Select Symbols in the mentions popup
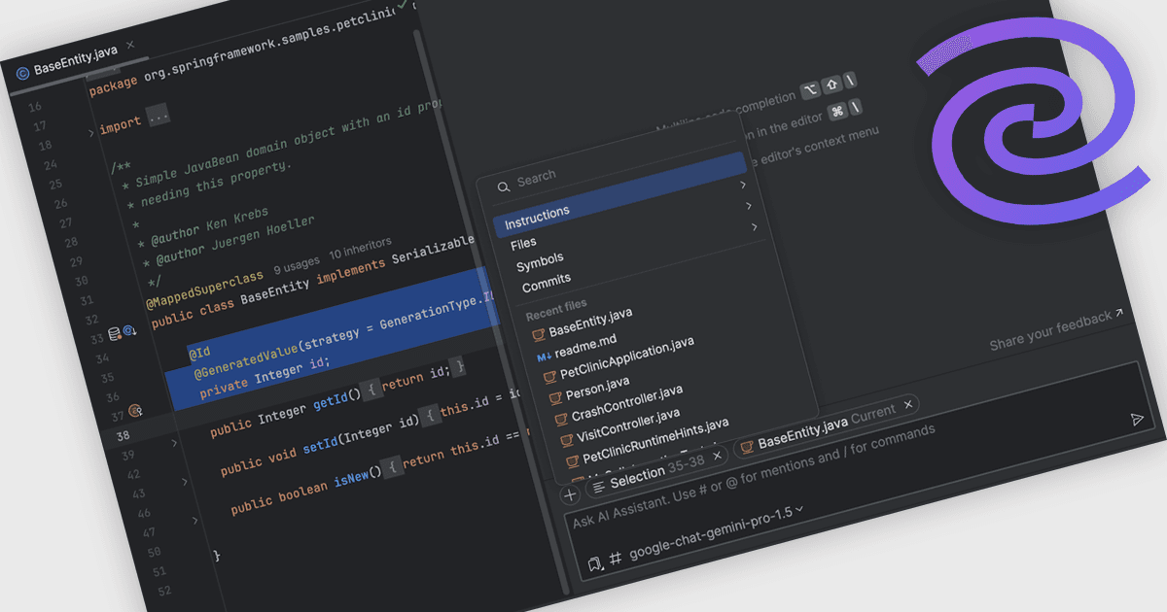Image resolution: width=1167 pixels, height=612 pixels. tap(540, 262)
